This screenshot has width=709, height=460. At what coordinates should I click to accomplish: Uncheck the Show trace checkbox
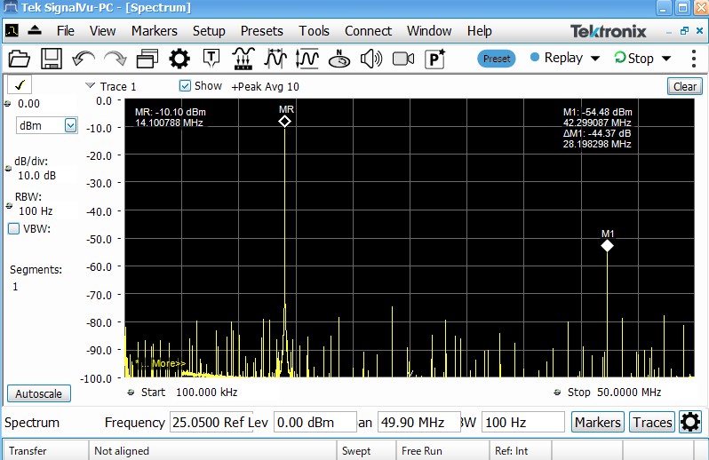tap(185, 86)
